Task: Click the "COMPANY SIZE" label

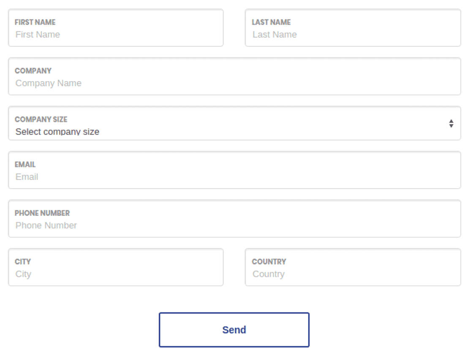Action: [41, 119]
